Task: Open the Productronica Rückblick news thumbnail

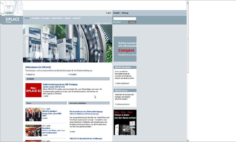Action: click(33, 131)
